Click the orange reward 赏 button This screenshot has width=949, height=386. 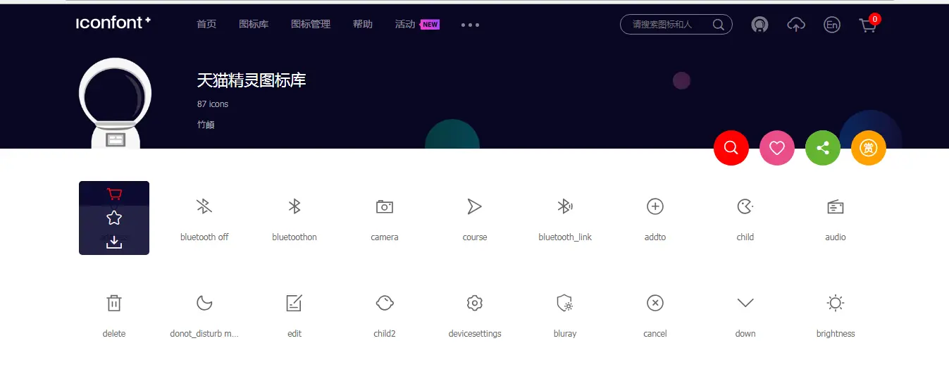click(869, 148)
